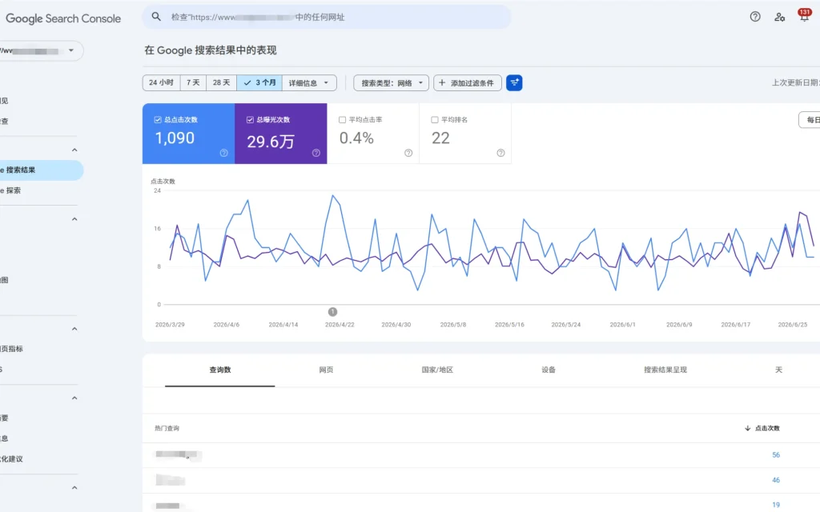This screenshot has height=512, width=820.
Task: Toggle the 总曝光次数 checkbox
Action: 250,120
